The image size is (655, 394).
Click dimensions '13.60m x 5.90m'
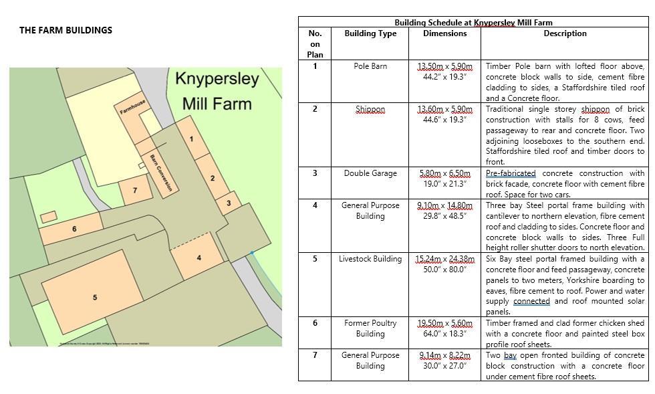(x=445, y=109)
